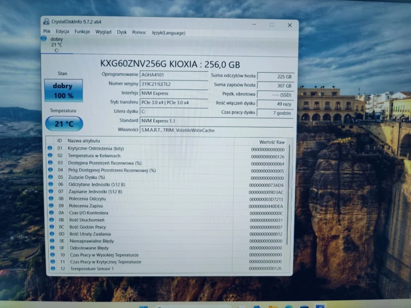
Task: Click the Oprogramowanie field AGHA4101
Action: coord(174,75)
